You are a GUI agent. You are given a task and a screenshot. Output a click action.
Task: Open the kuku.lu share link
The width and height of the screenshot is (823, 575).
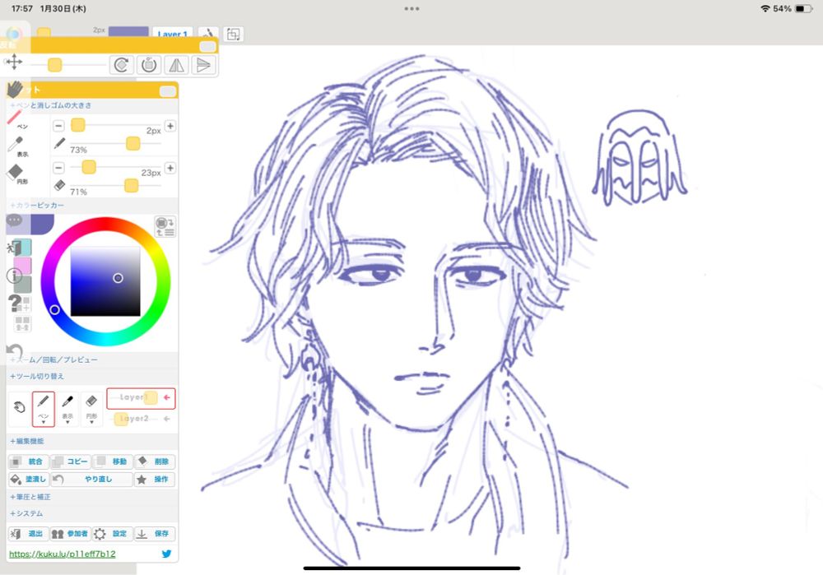click(x=62, y=554)
